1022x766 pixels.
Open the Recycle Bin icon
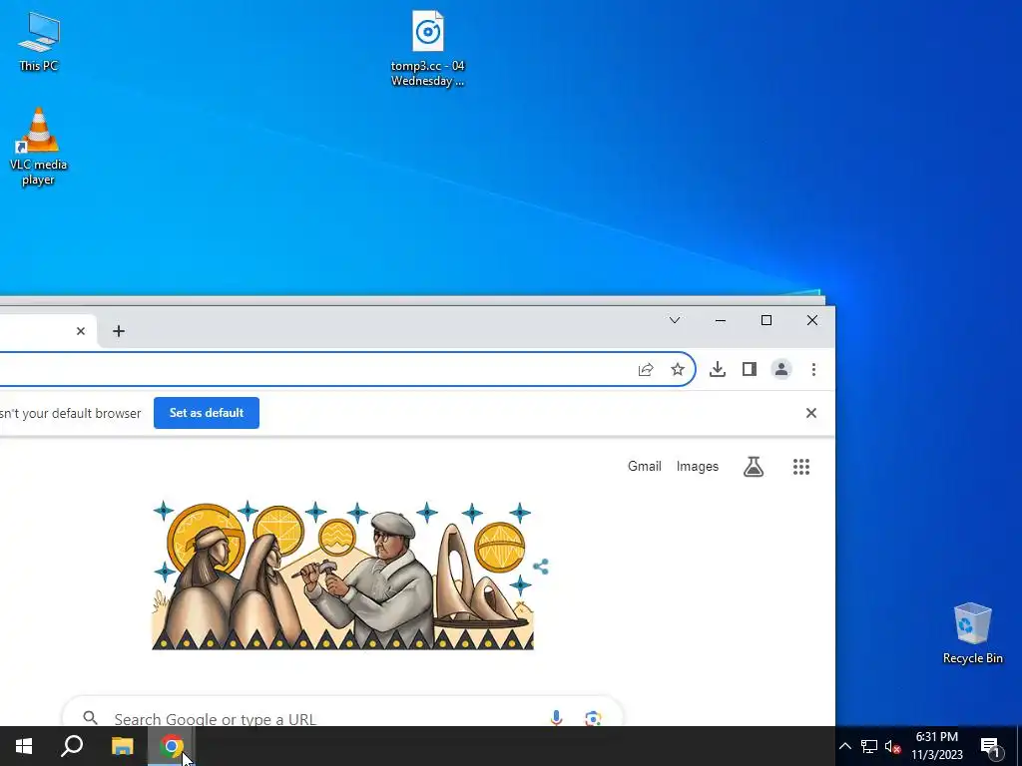click(x=972, y=633)
